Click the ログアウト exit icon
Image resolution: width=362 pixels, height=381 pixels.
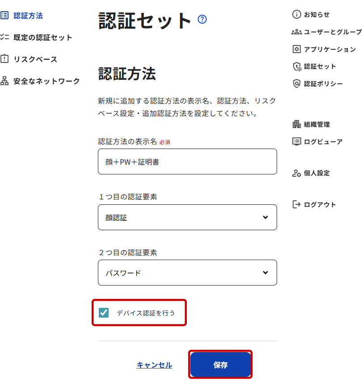coord(296,205)
